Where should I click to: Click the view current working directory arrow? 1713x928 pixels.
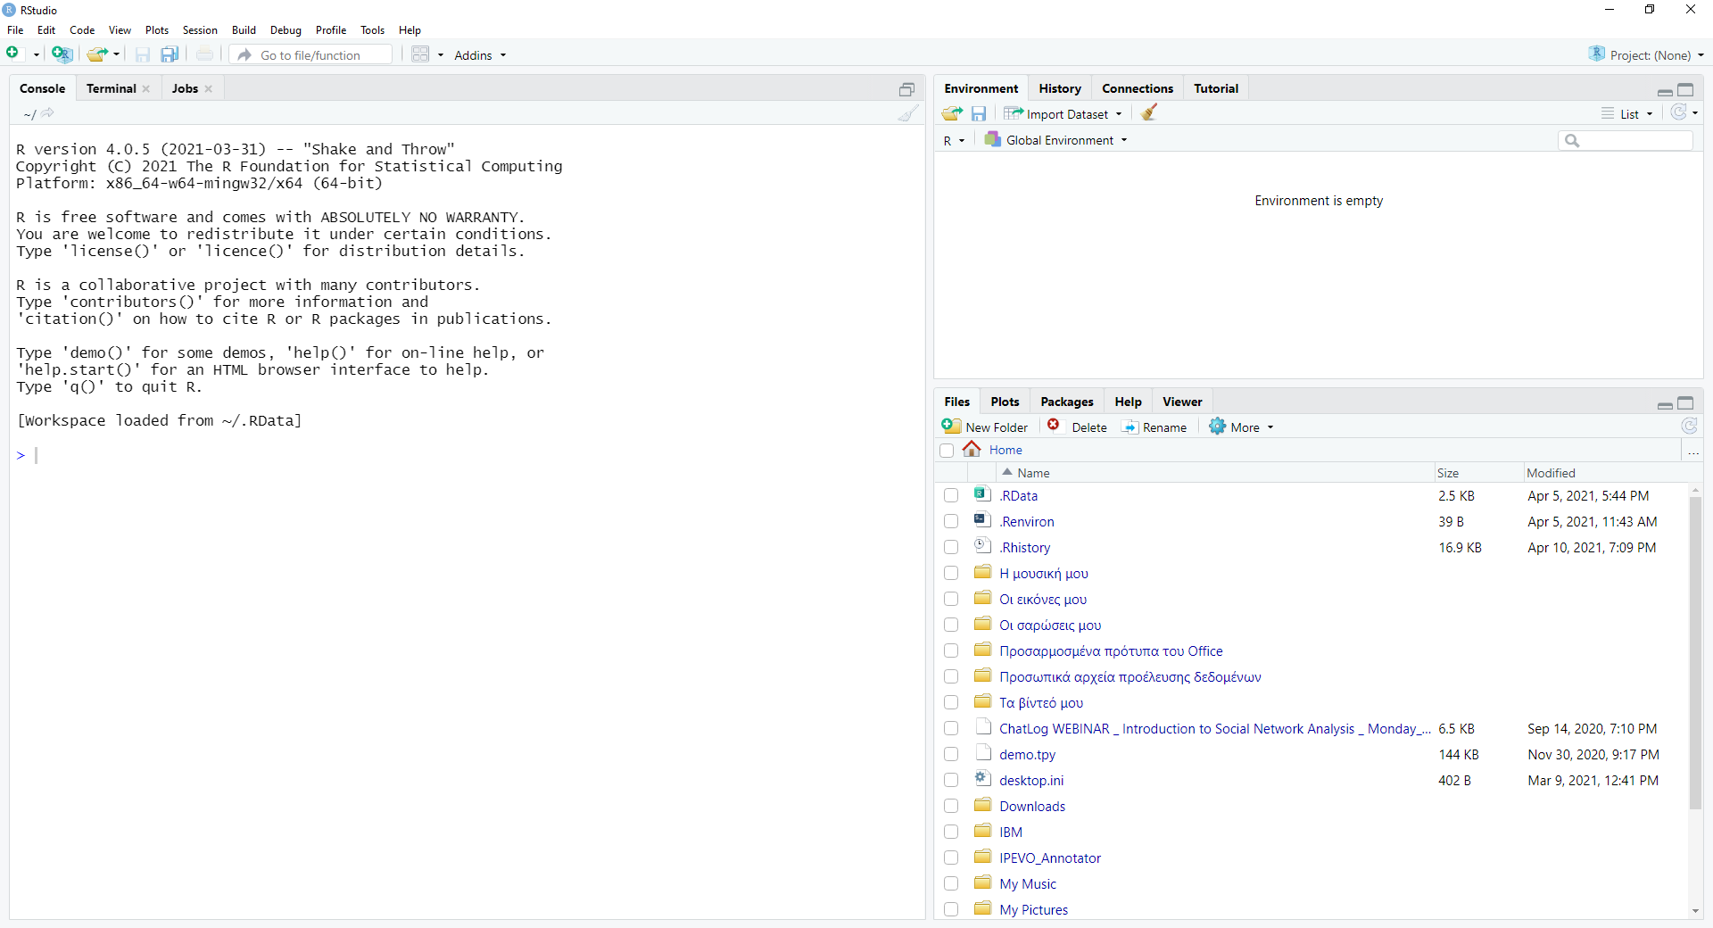[47, 113]
